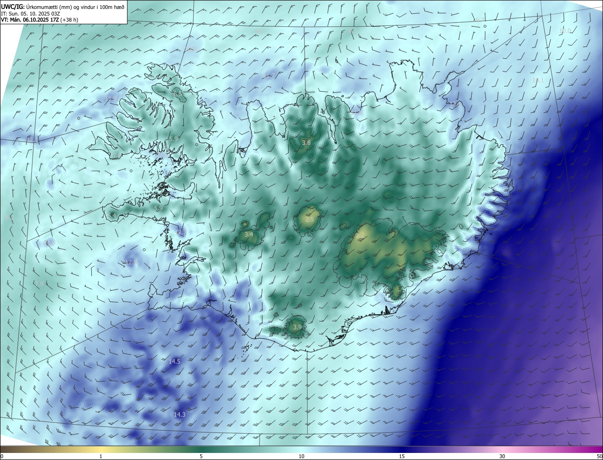
Task: Click the 2.5 value over the central glacier
Action: tap(310, 220)
